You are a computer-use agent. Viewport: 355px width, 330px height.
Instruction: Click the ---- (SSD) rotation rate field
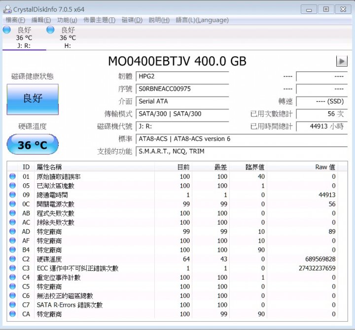click(x=321, y=101)
